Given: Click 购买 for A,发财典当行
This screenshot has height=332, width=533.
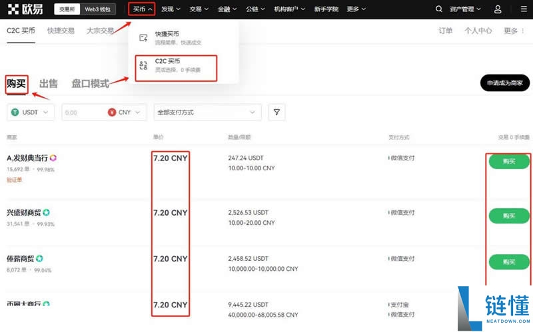Looking at the screenshot, I should pyautogui.click(x=509, y=162).
